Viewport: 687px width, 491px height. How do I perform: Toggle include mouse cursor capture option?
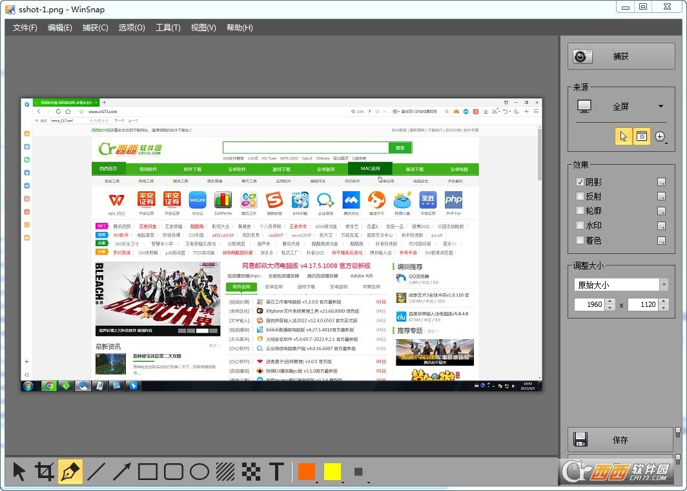[x=623, y=136]
